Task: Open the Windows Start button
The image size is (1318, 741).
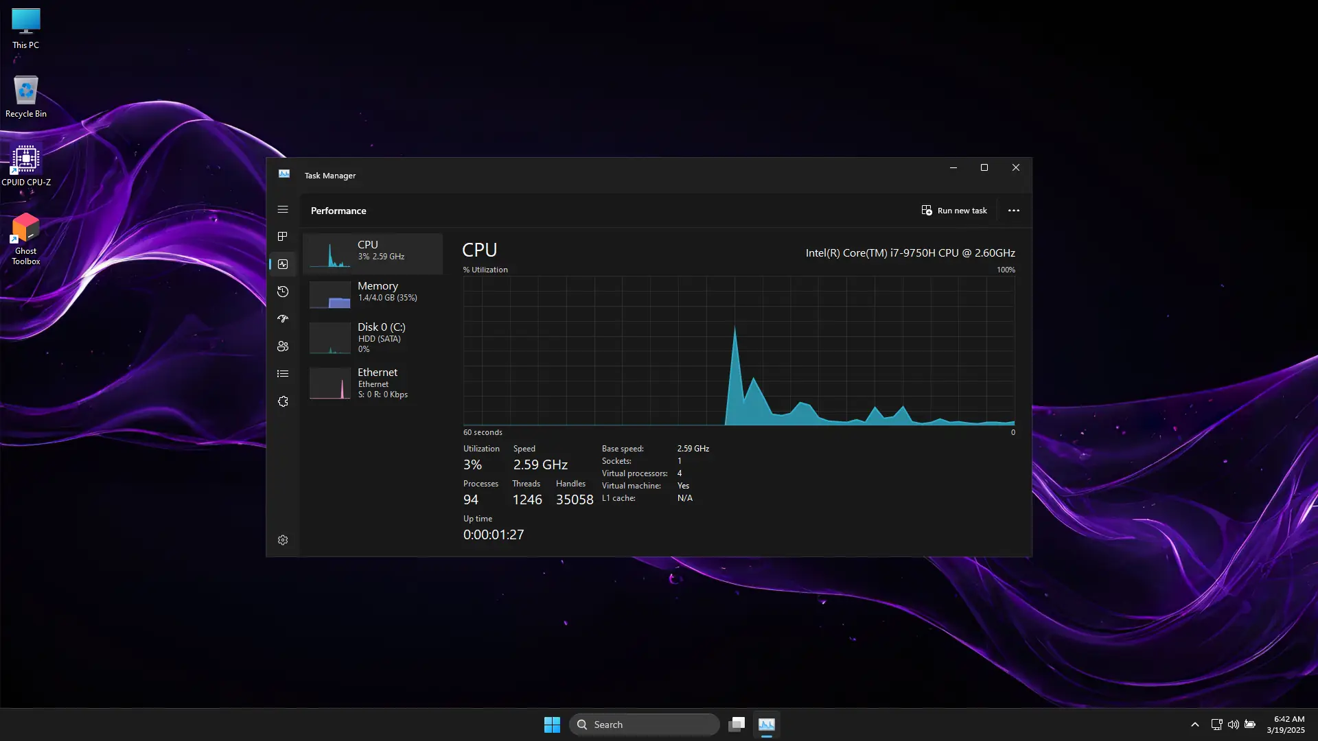Action: 552,725
